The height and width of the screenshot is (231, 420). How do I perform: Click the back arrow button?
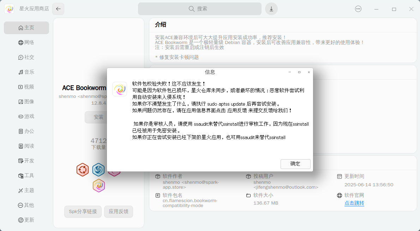(x=58, y=9)
